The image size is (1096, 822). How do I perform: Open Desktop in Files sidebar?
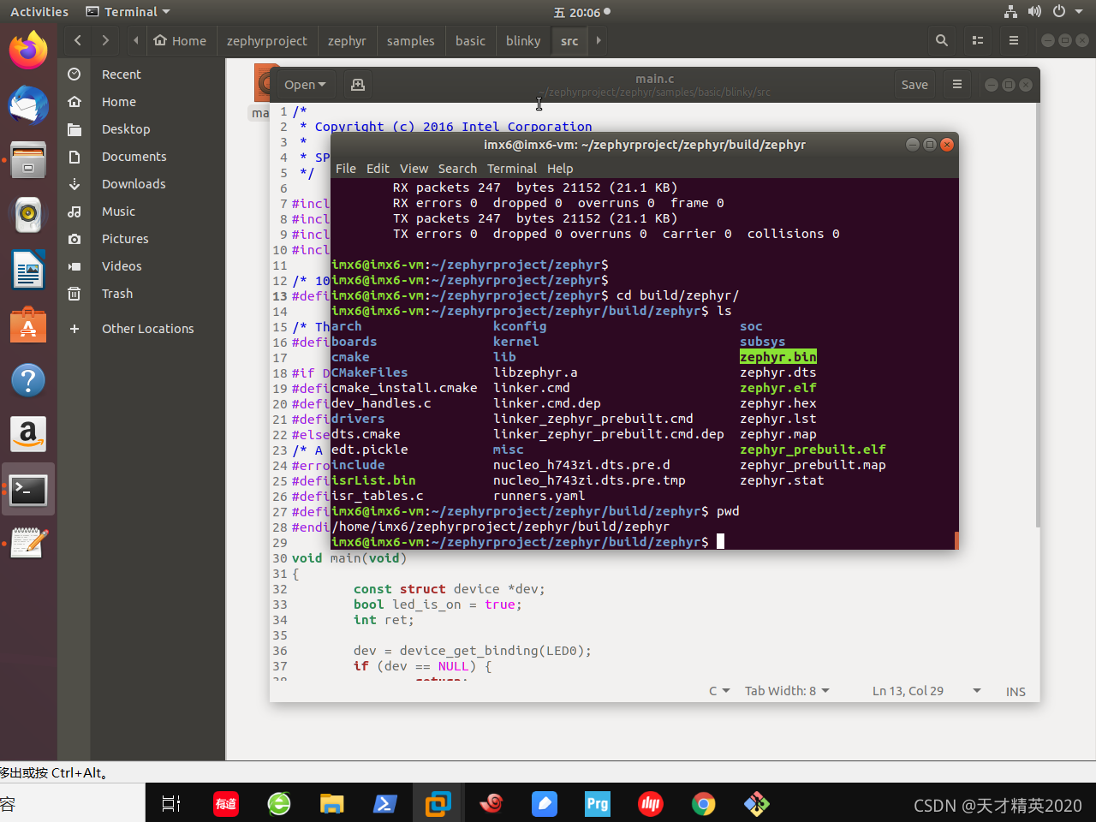142,129
